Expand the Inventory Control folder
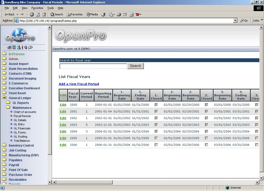Viewport: 264px width, 191px height. 21,146
